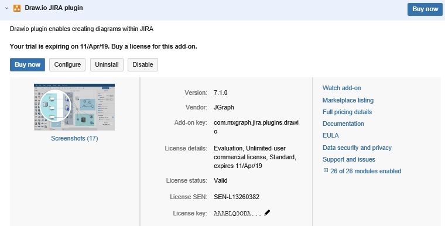This screenshot has height=226, width=445.
Task: Open the Screenshots (17) link
Action: (74, 138)
